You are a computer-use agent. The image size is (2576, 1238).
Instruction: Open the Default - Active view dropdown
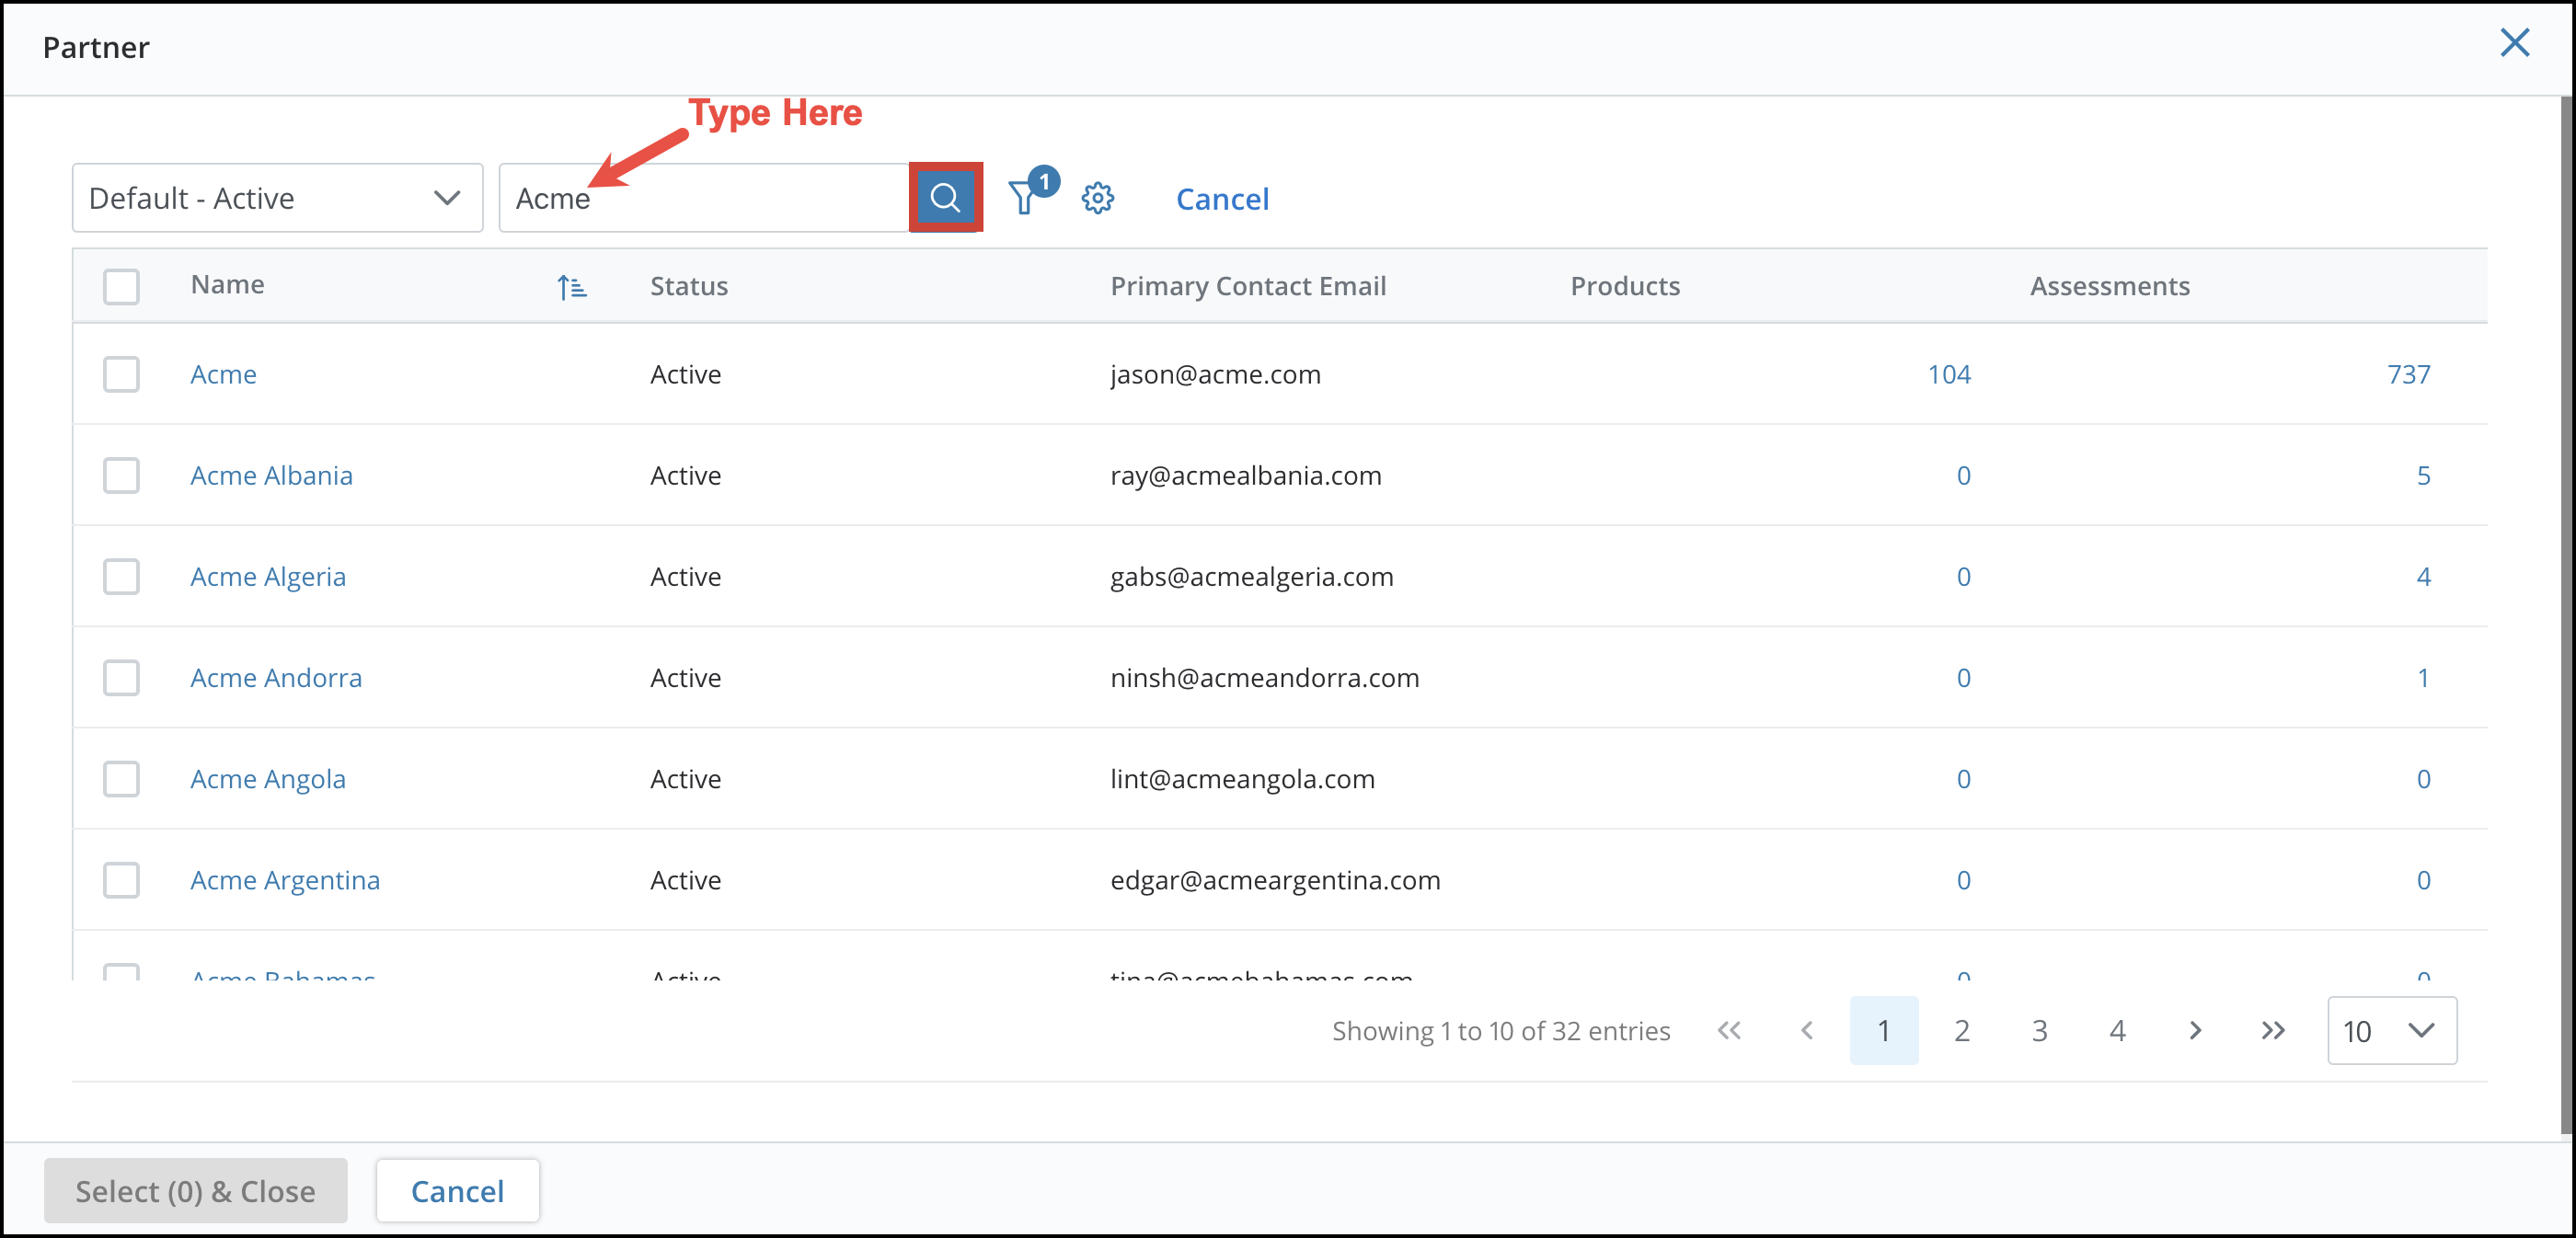(x=277, y=197)
